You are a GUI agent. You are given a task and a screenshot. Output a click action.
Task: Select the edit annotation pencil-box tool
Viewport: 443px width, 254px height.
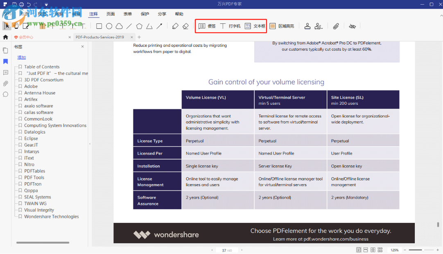pyautogui.click(x=26, y=26)
